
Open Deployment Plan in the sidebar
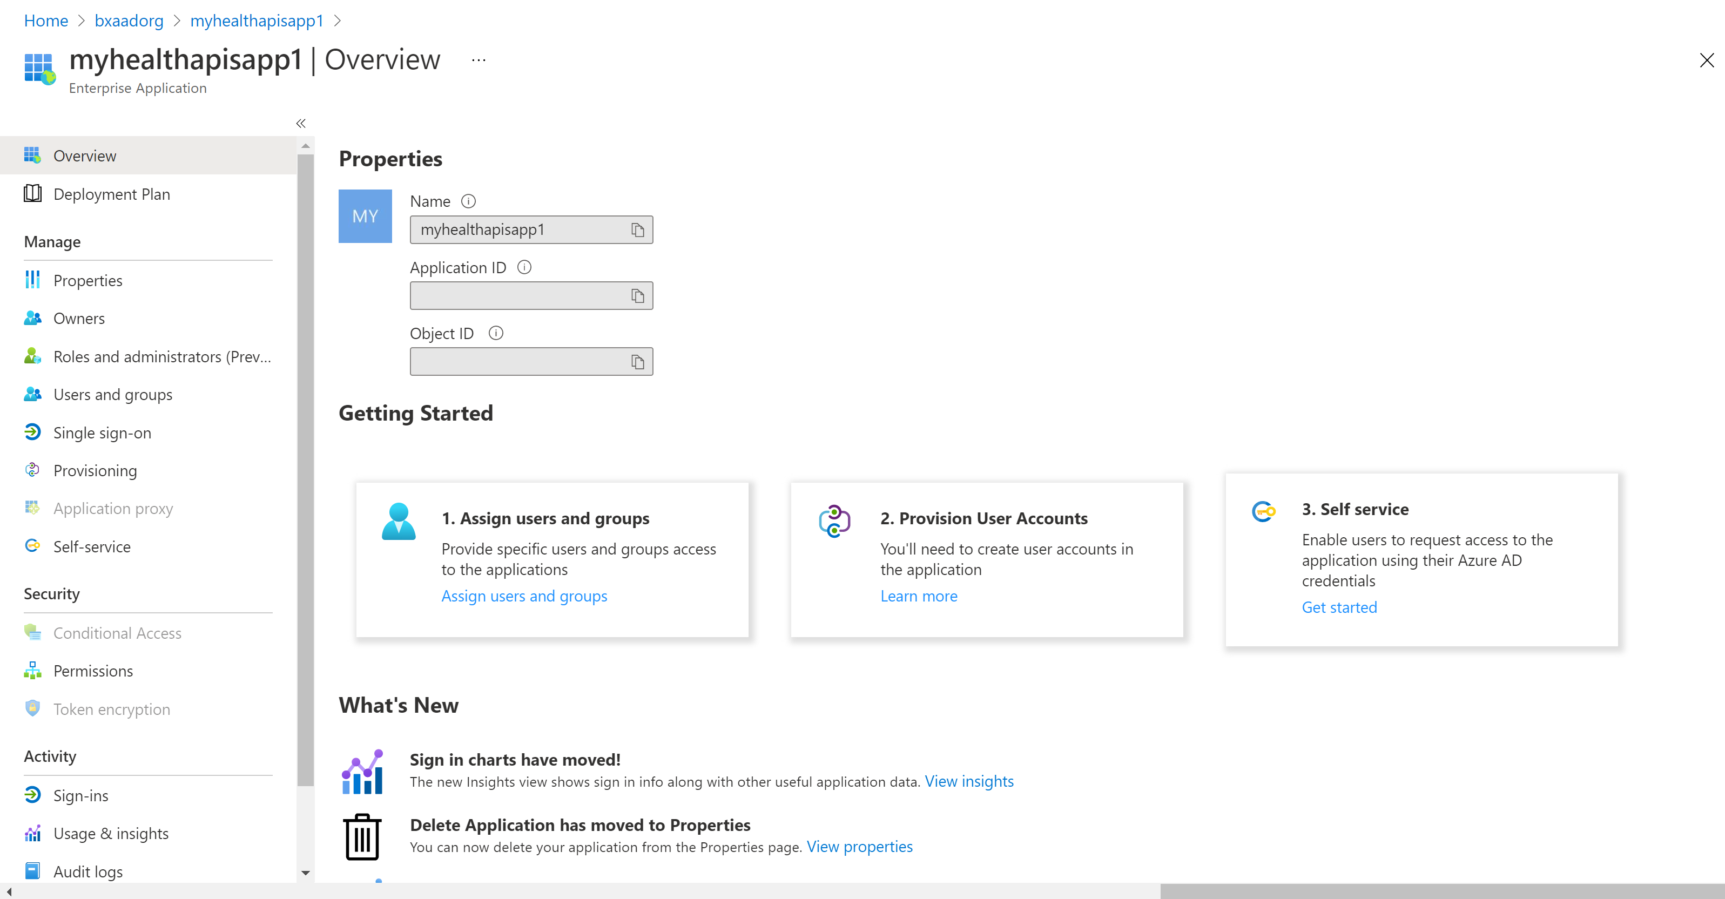point(148,194)
